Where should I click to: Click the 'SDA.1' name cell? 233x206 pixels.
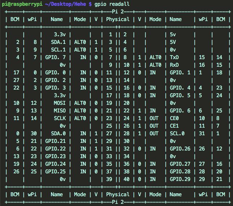[58, 42]
